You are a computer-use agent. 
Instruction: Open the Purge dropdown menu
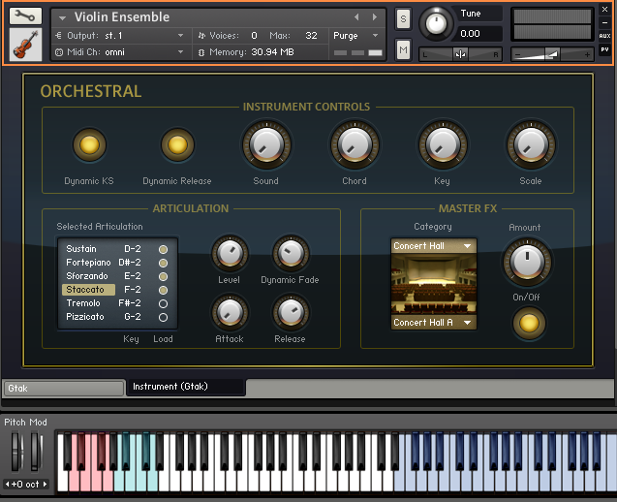[x=357, y=35]
